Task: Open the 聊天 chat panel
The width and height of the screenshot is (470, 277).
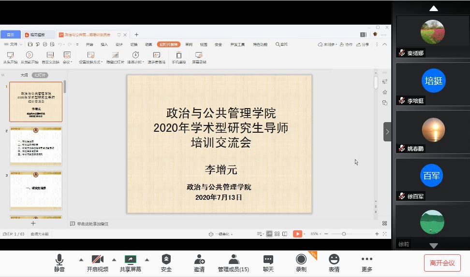Action: (x=268, y=260)
